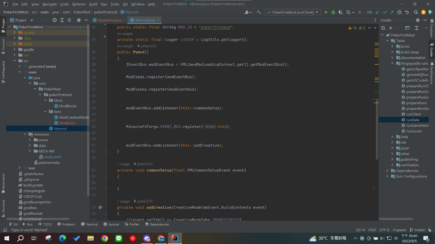435x244 pixels.
Task: Close the Mymod.java tab
Action: click(158, 20)
